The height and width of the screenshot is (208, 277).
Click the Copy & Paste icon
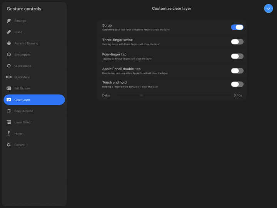pos(9,111)
